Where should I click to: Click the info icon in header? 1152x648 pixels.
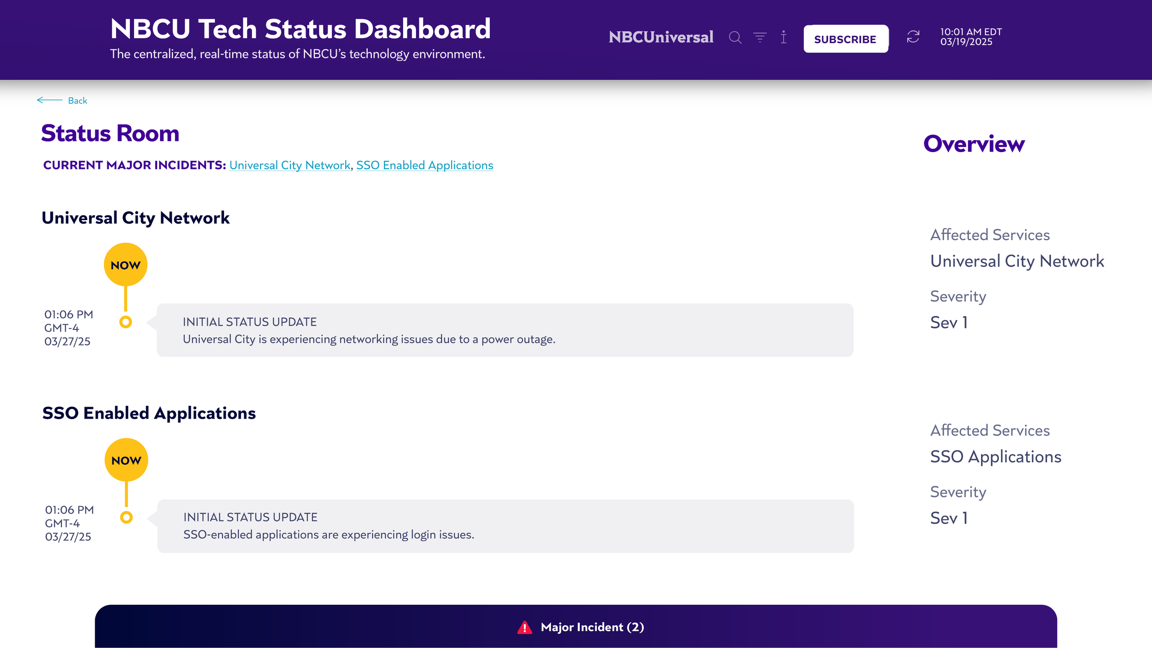tap(783, 37)
